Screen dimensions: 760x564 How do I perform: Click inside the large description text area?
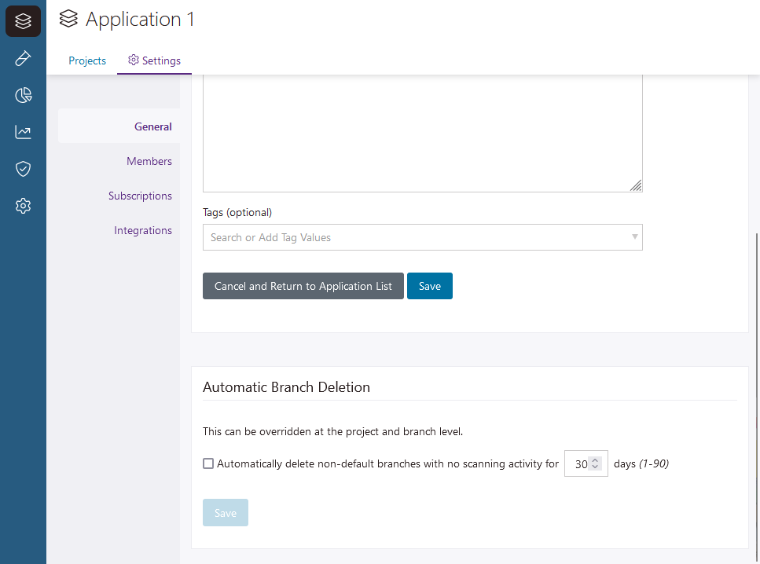tap(422, 134)
